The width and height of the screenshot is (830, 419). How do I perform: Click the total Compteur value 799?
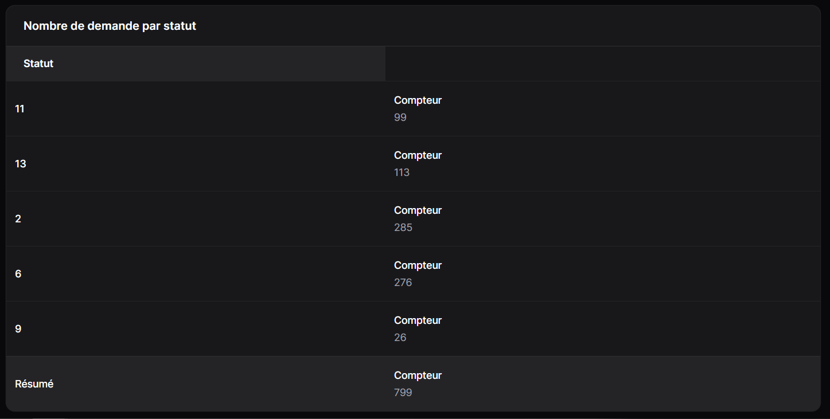click(403, 393)
